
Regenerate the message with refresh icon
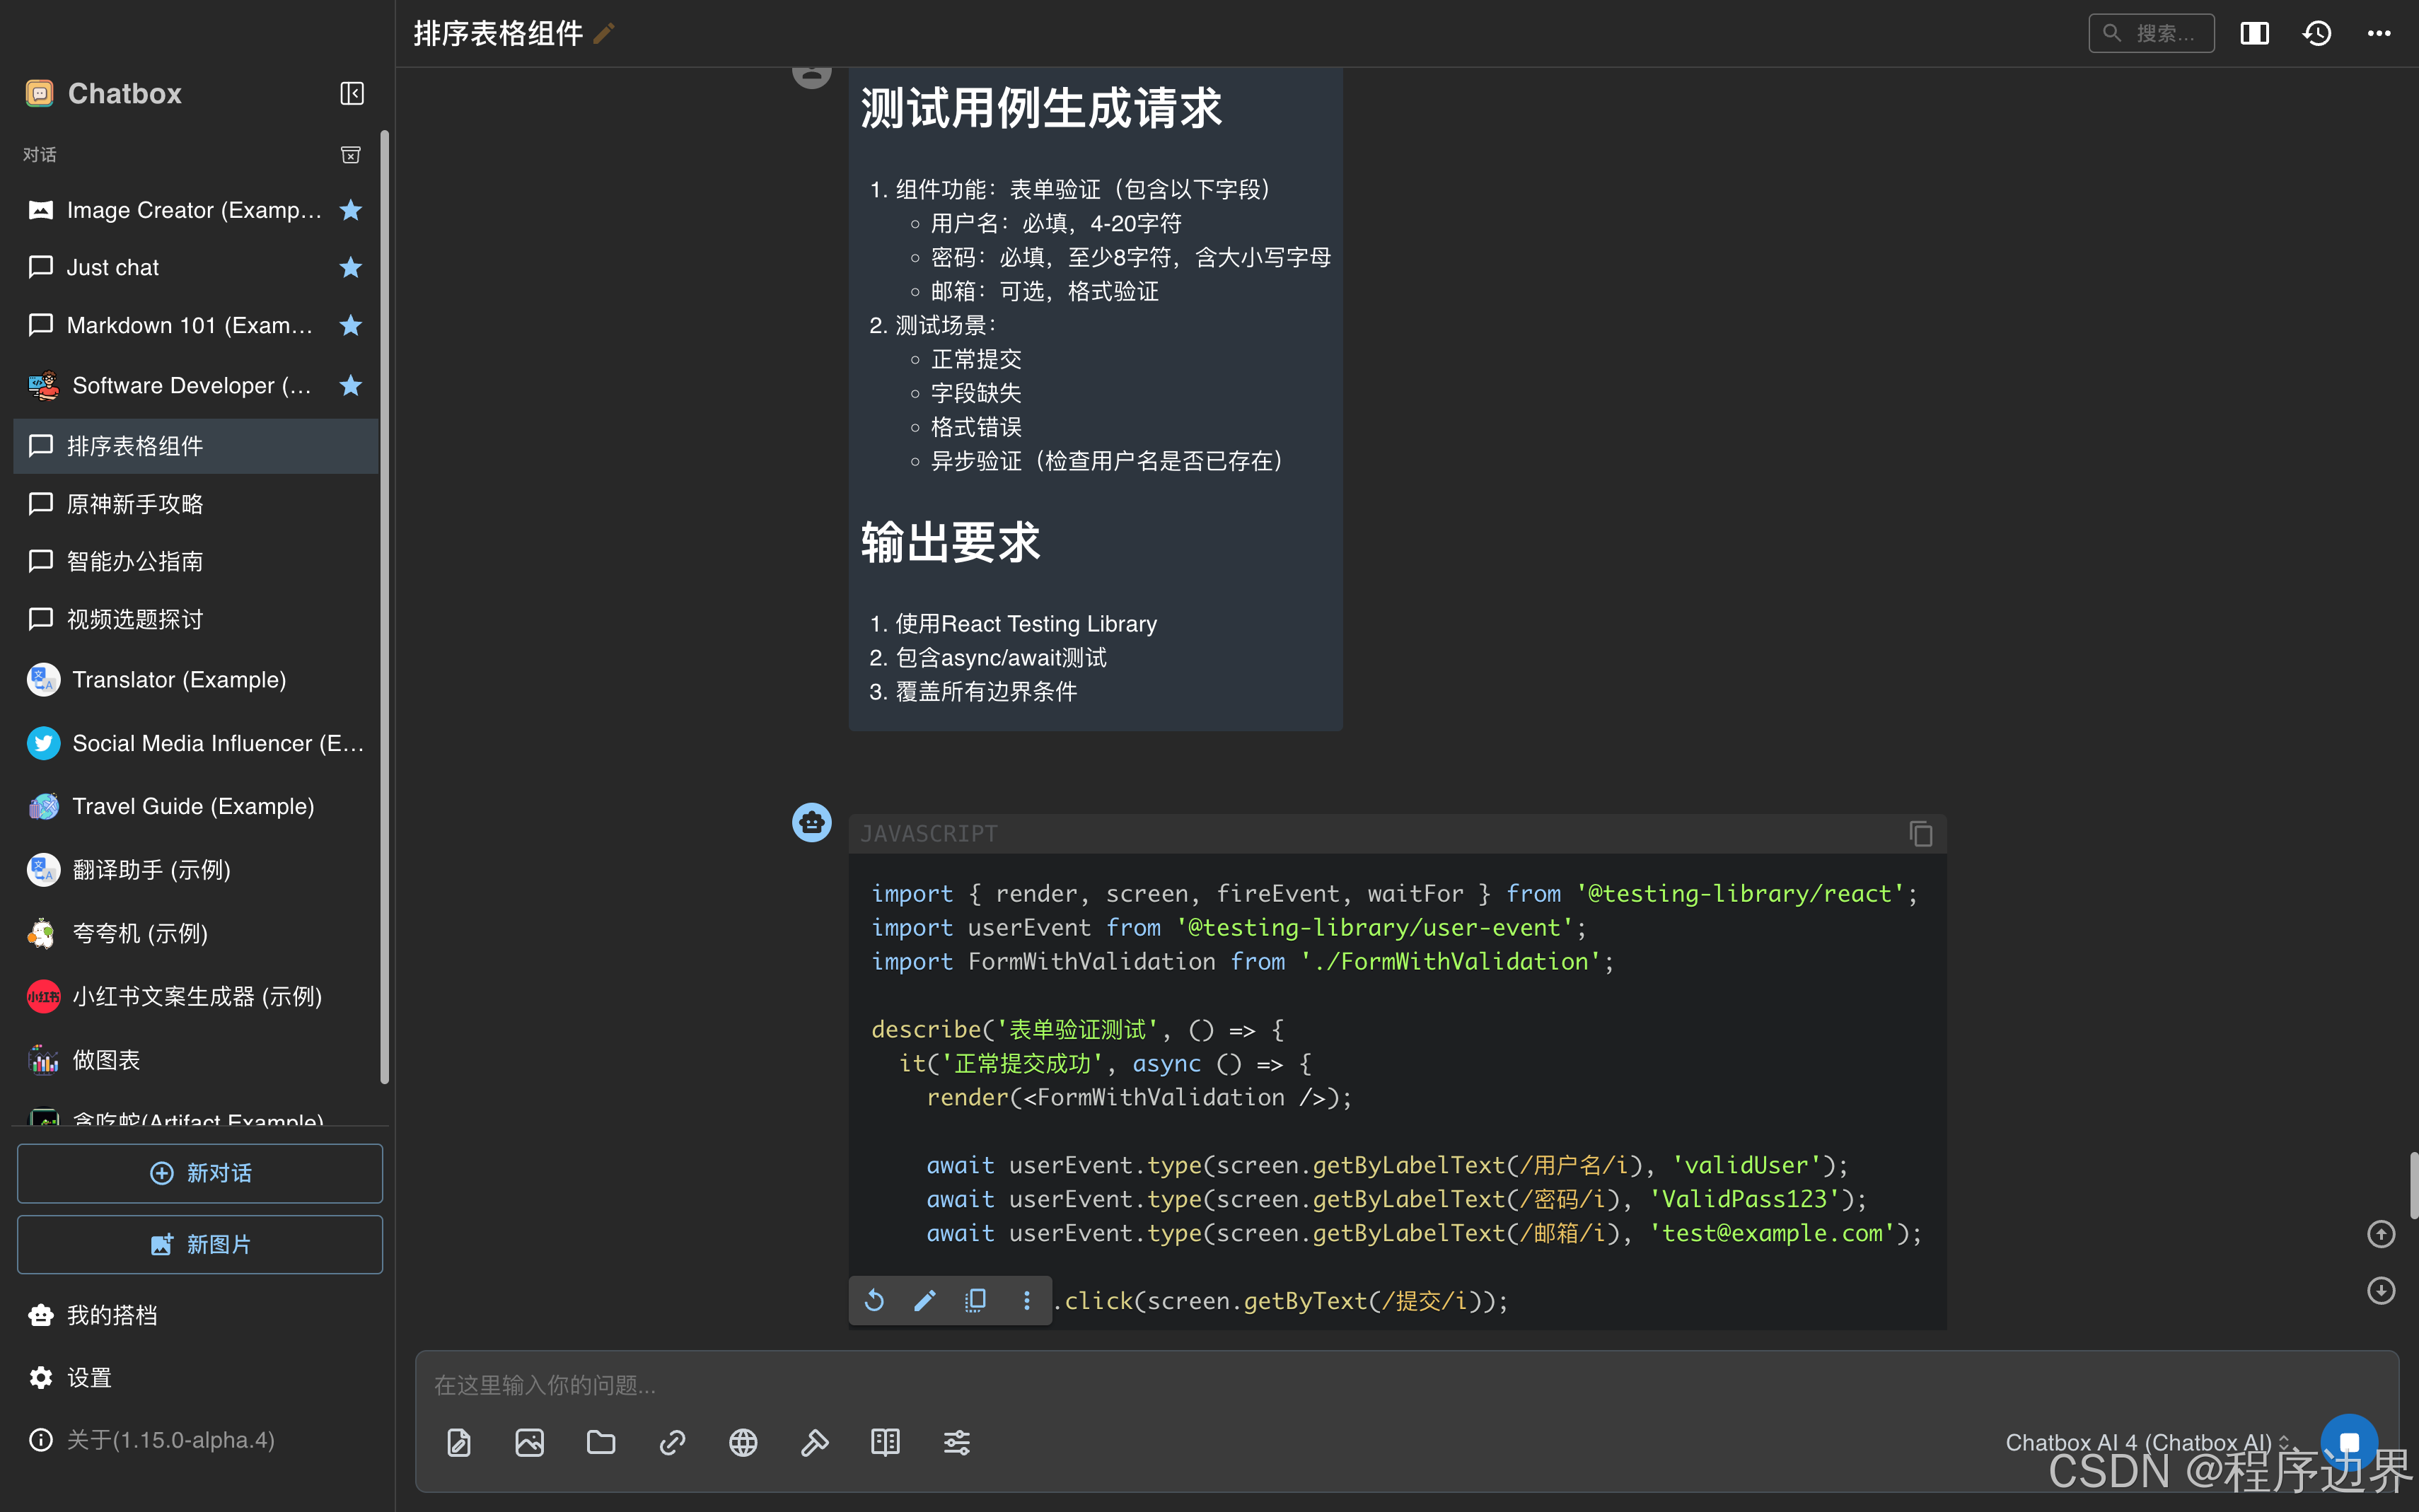pyautogui.click(x=874, y=1300)
